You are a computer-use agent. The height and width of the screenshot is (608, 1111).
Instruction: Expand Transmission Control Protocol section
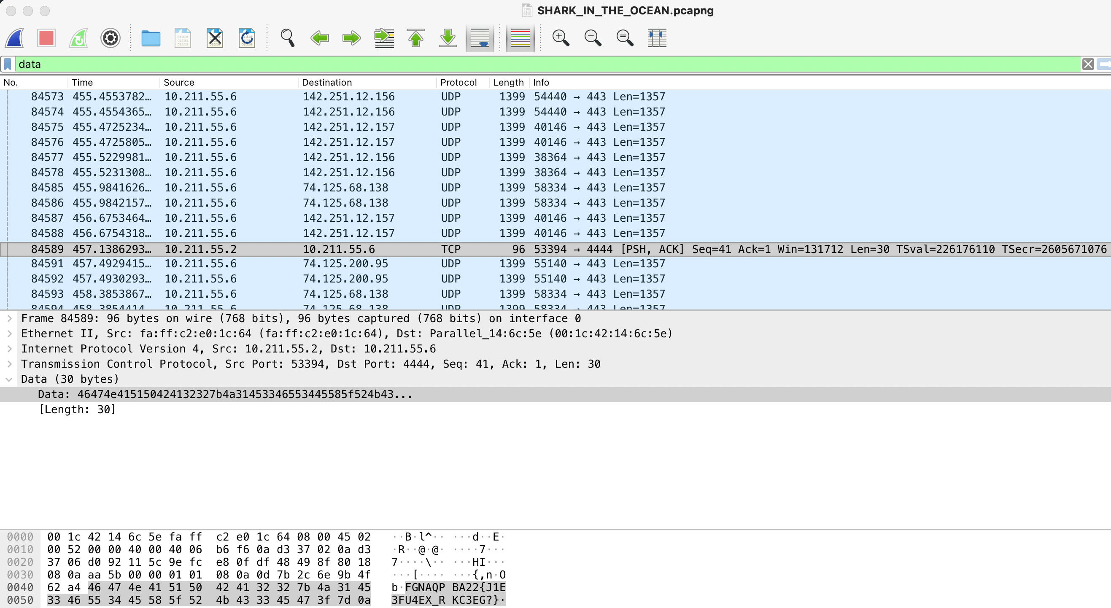coord(9,364)
